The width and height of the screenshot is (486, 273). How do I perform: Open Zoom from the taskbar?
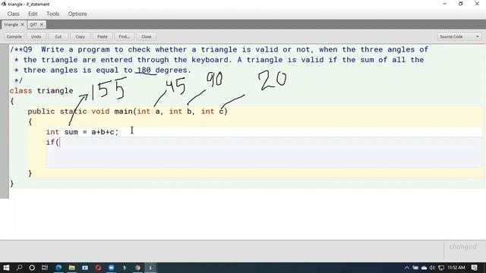click(x=112, y=268)
